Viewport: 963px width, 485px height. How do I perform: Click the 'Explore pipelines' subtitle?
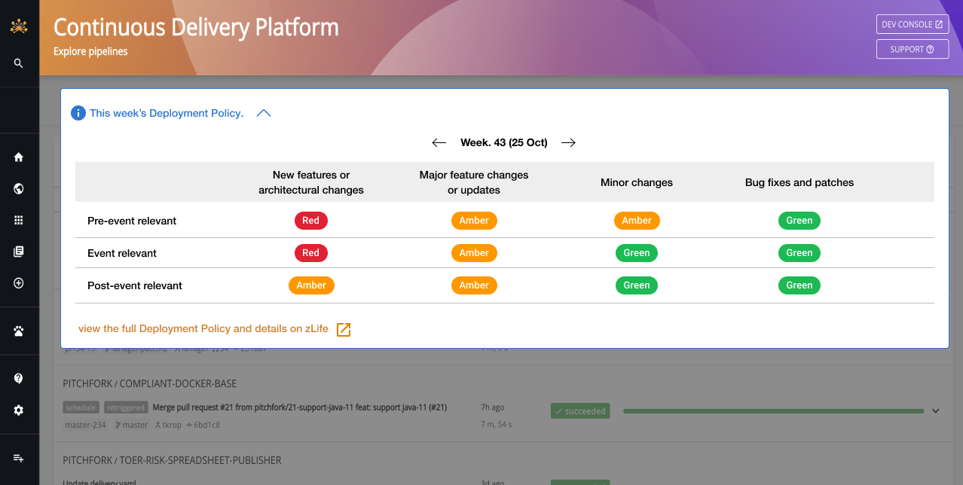(90, 52)
